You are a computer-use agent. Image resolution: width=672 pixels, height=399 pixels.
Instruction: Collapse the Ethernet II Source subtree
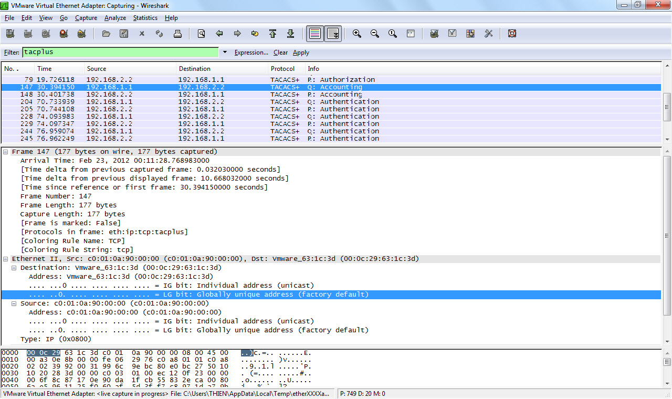point(14,303)
